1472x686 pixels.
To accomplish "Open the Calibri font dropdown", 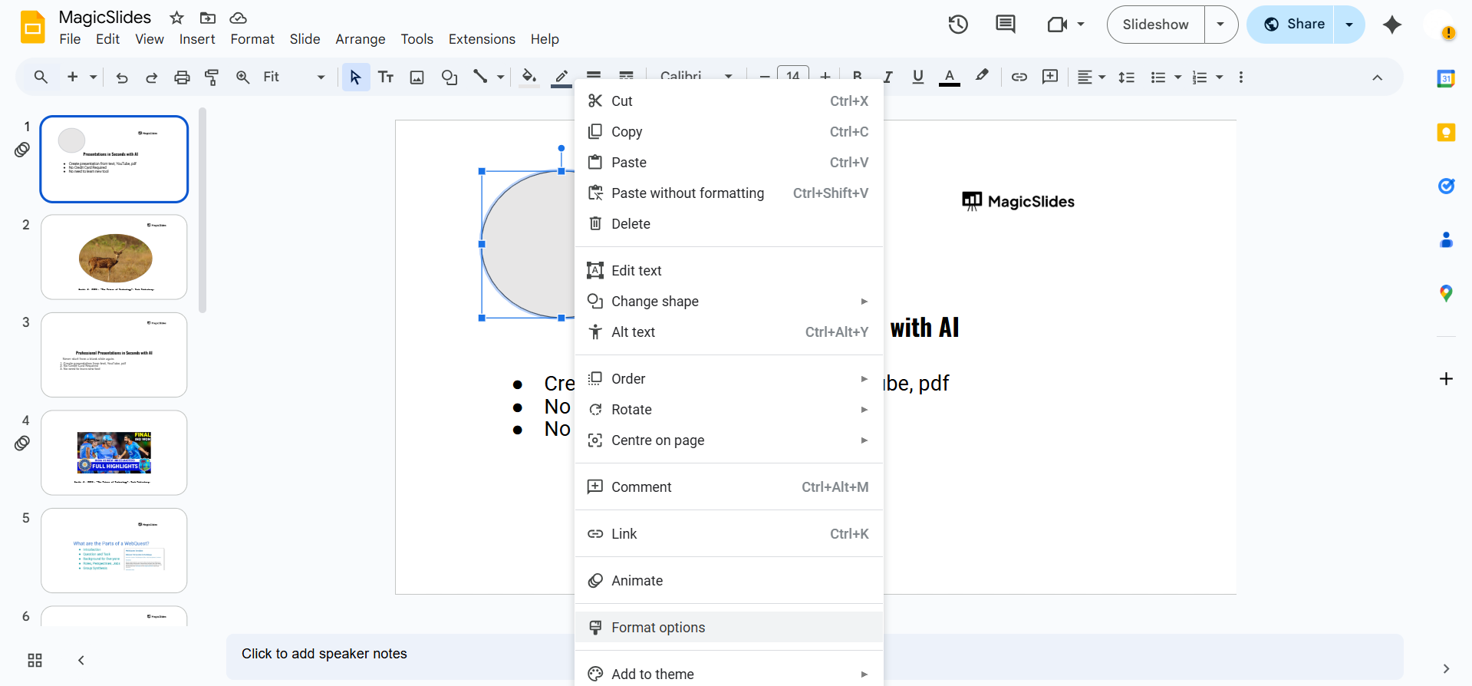I will click(696, 77).
